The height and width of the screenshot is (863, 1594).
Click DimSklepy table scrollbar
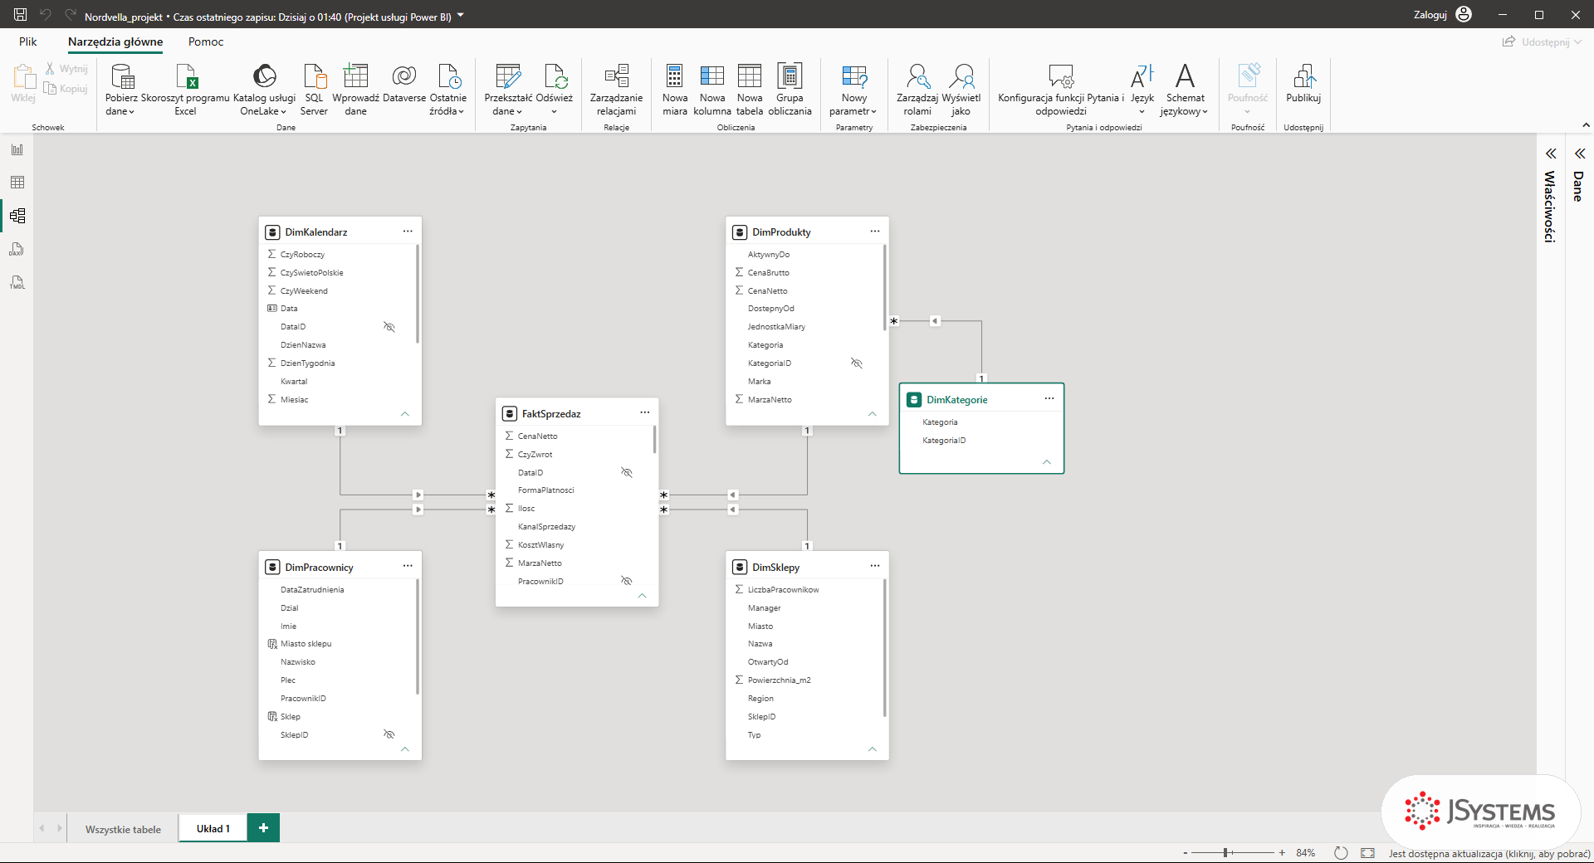pyautogui.click(x=885, y=647)
